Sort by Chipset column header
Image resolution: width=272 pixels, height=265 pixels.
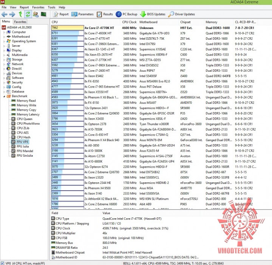pyautogui.click(x=192, y=22)
